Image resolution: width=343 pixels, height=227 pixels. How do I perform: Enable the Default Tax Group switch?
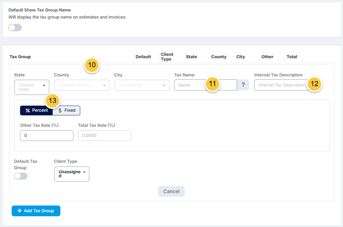(x=21, y=176)
